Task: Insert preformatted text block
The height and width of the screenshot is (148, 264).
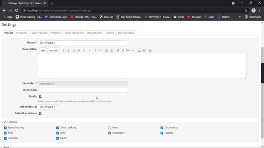Action: pos(128,51)
